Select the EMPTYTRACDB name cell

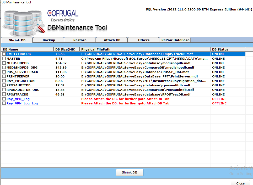pos(19,54)
